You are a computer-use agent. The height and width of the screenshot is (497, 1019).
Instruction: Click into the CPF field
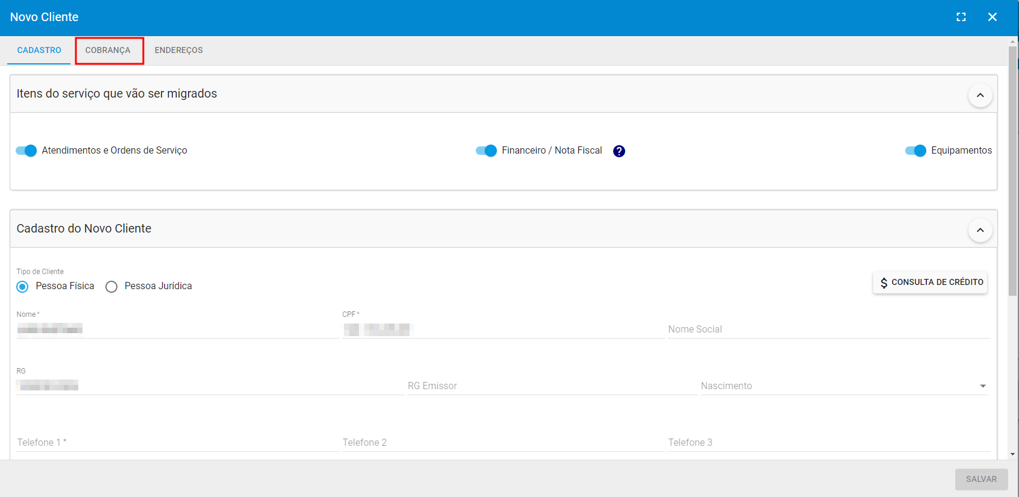pos(503,329)
